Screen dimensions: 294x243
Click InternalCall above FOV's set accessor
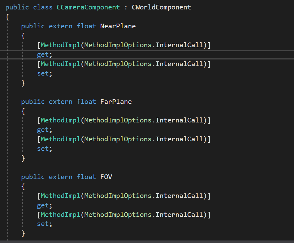click(x=179, y=215)
